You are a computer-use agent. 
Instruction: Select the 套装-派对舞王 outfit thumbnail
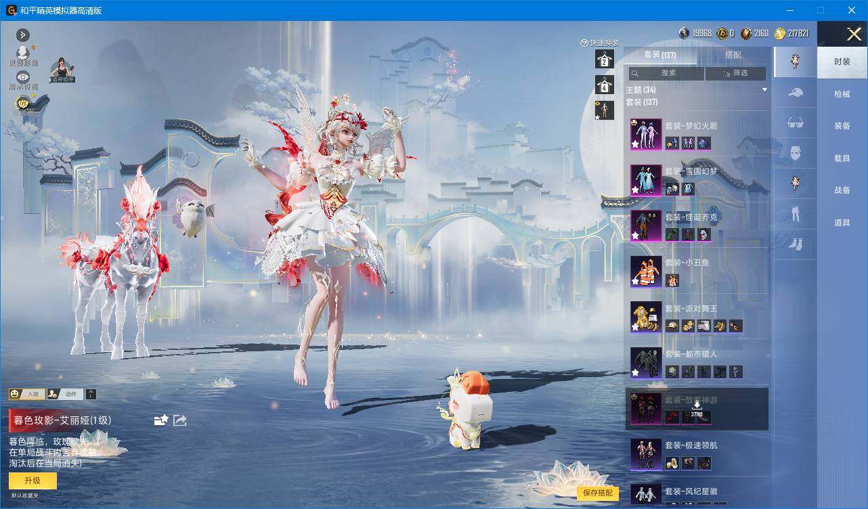pyautogui.click(x=646, y=316)
